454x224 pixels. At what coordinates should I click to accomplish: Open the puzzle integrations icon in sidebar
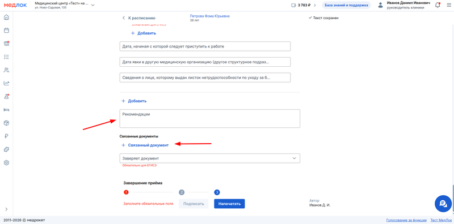[x=6, y=149]
